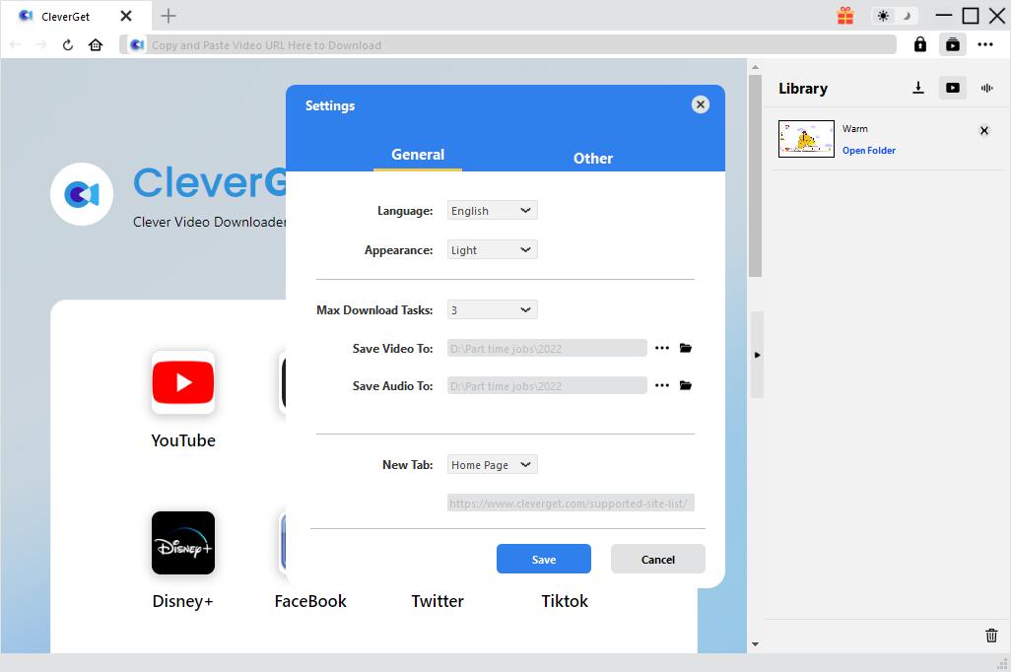Select the General settings tab
The height and width of the screenshot is (672, 1011).
coord(418,154)
